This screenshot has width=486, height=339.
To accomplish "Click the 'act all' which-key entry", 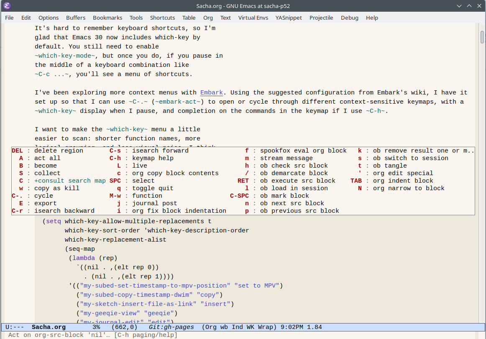I will point(47,158).
